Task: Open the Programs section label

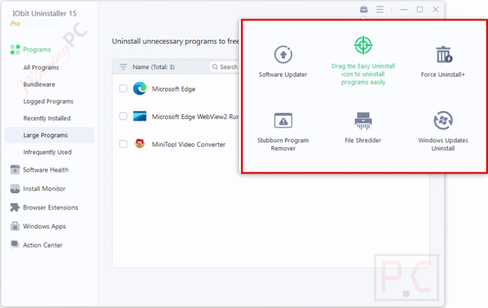Action: pyautogui.click(x=37, y=50)
